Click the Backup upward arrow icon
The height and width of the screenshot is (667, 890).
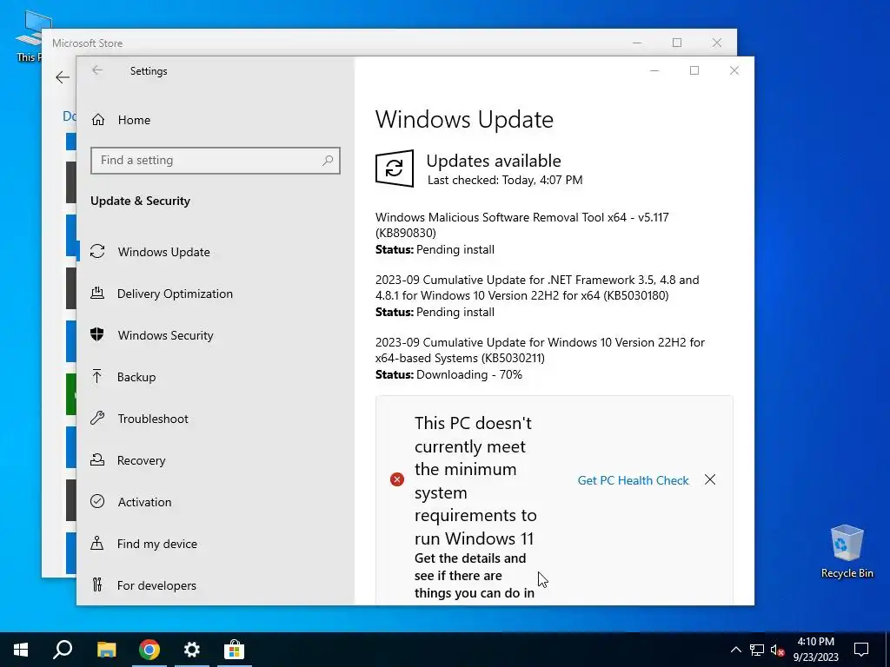[x=97, y=376]
